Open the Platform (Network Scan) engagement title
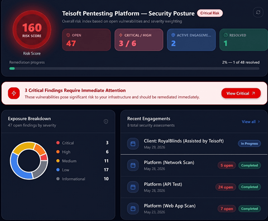The height and width of the screenshot is (221, 268). [169, 163]
